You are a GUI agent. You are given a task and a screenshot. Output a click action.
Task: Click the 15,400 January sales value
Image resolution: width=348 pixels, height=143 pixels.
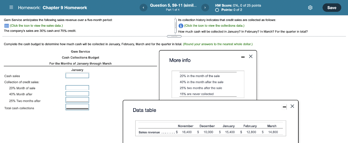(x=230, y=132)
